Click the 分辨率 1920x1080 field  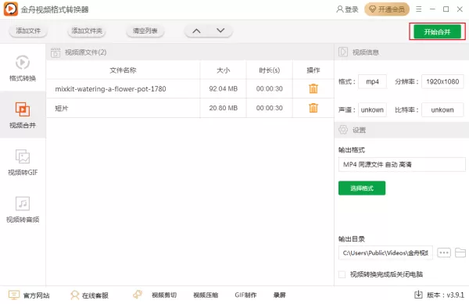(442, 81)
